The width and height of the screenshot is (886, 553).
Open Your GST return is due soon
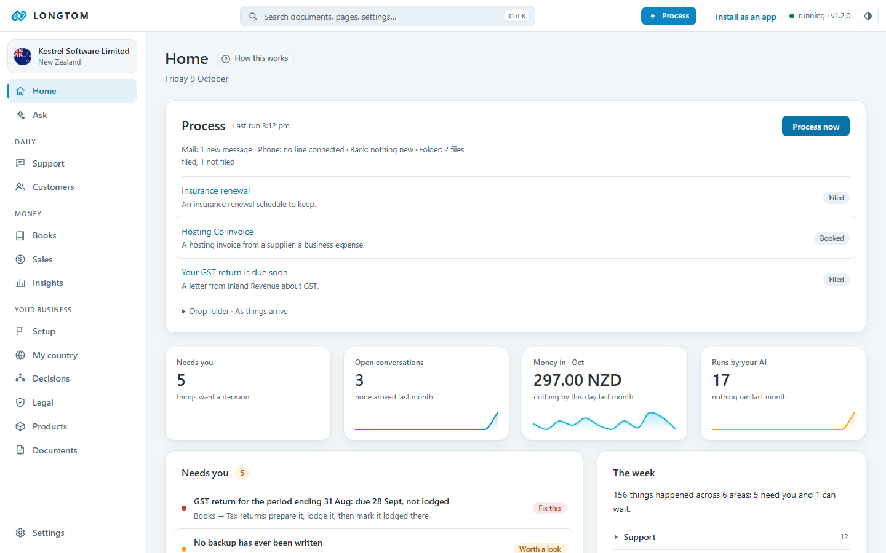click(x=234, y=272)
